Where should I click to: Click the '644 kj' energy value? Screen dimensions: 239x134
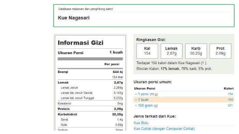pyautogui.click(x=118, y=72)
